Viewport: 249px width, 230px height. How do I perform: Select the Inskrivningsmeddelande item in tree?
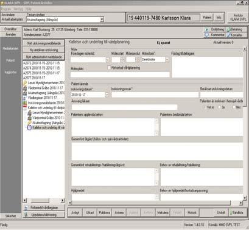click(x=44, y=102)
